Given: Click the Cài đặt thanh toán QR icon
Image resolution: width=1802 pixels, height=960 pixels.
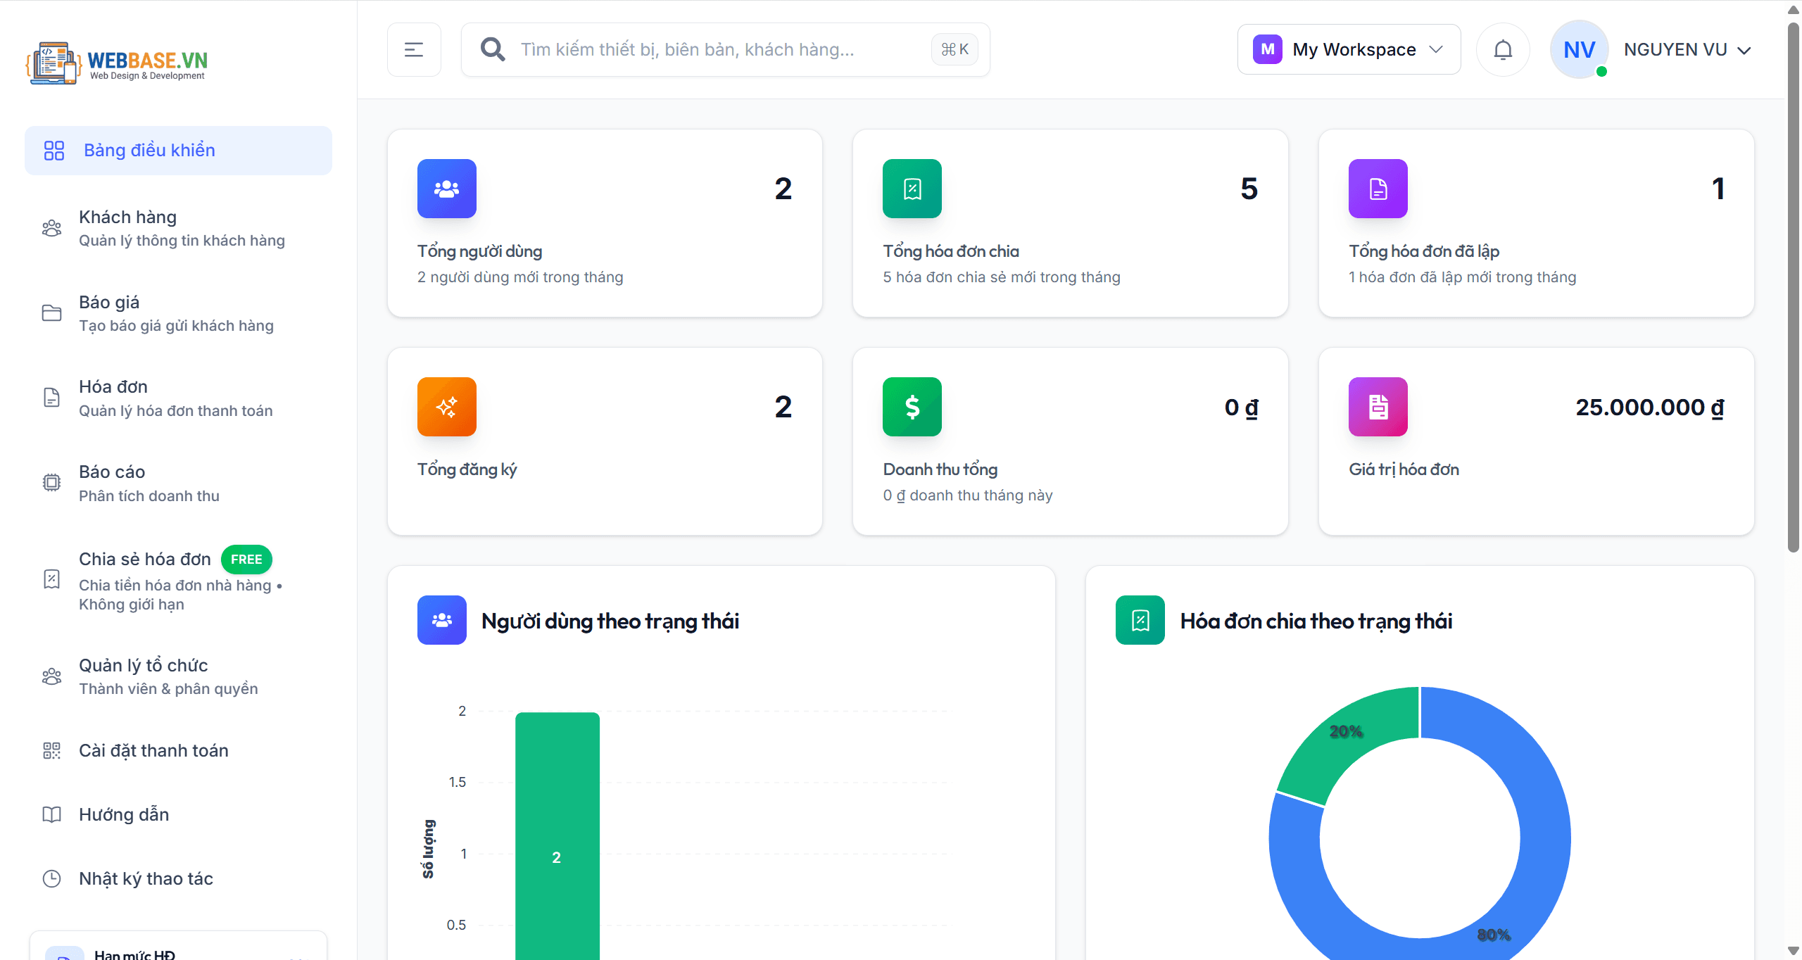Looking at the screenshot, I should (x=52, y=750).
